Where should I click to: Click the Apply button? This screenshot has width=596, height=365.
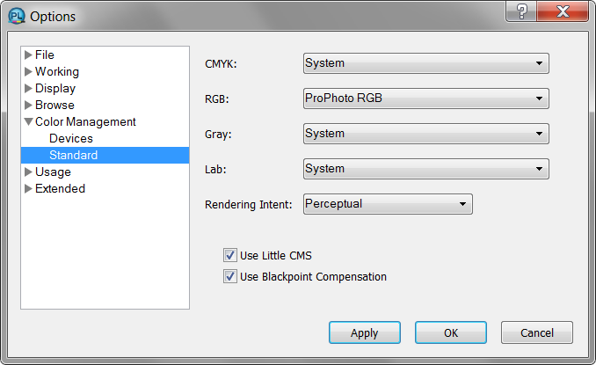[x=365, y=332]
